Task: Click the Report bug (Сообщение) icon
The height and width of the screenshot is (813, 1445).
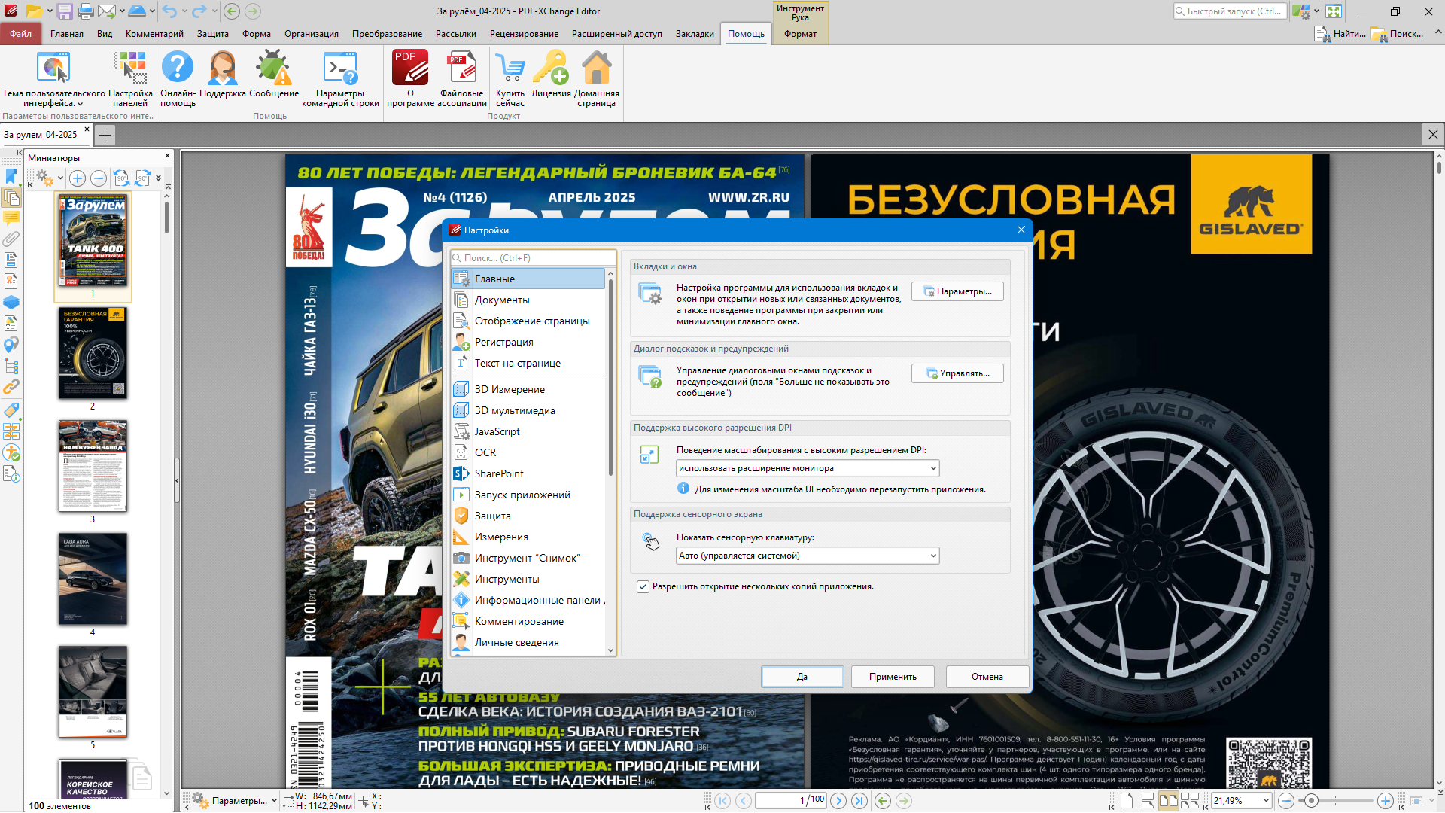Action: point(273,69)
